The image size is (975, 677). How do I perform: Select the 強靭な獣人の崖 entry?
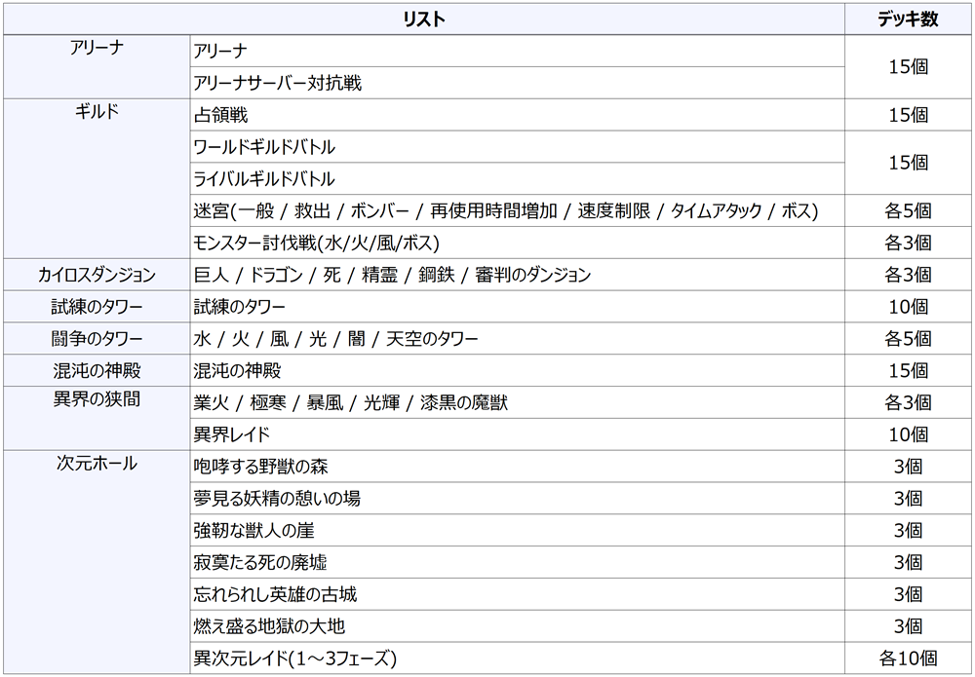(x=254, y=531)
